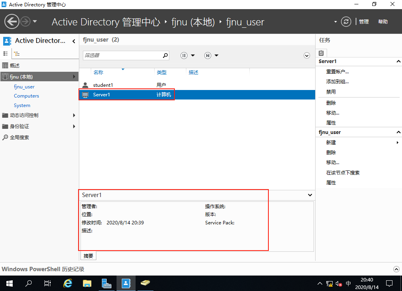Click the forward navigation arrow
Screen dimensions: 402x291
point(25,21)
